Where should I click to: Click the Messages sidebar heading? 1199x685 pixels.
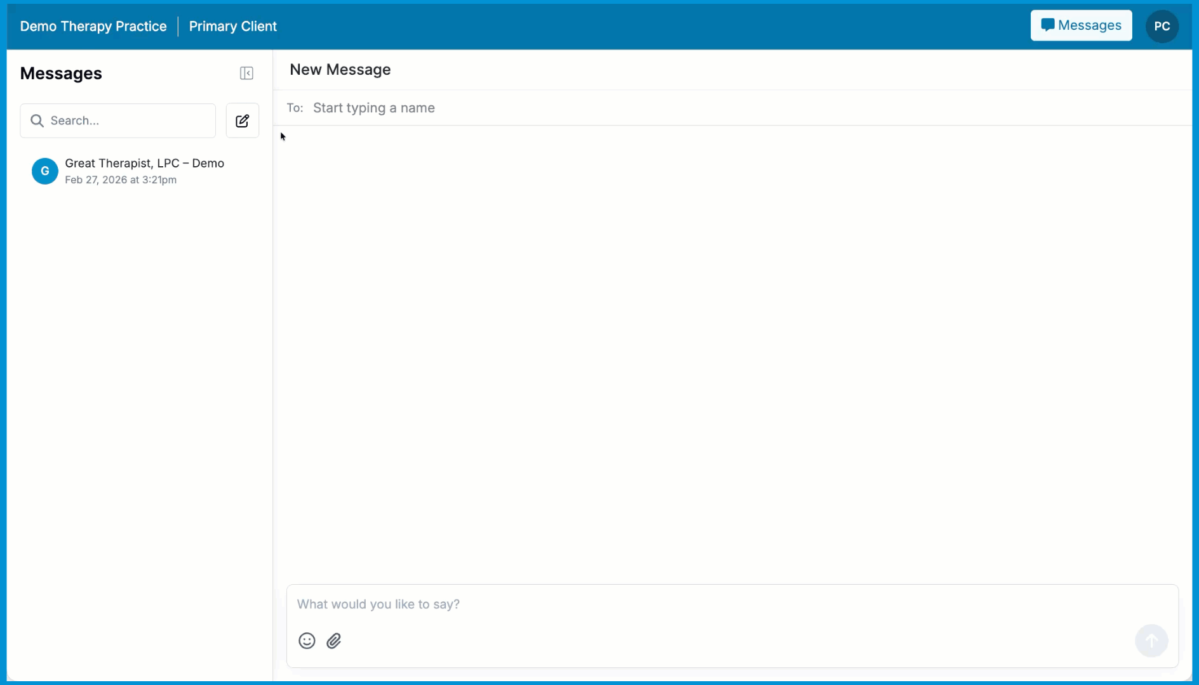[61, 74]
